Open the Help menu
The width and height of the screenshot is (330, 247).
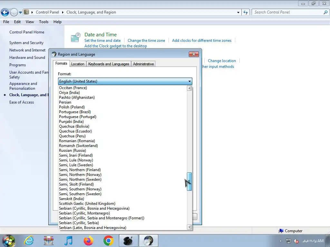pyautogui.click(x=57, y=22)
